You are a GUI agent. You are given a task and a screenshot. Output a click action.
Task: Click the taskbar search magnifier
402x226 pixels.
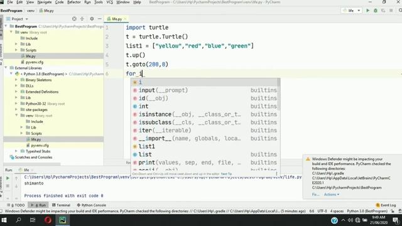coord(18,220)
